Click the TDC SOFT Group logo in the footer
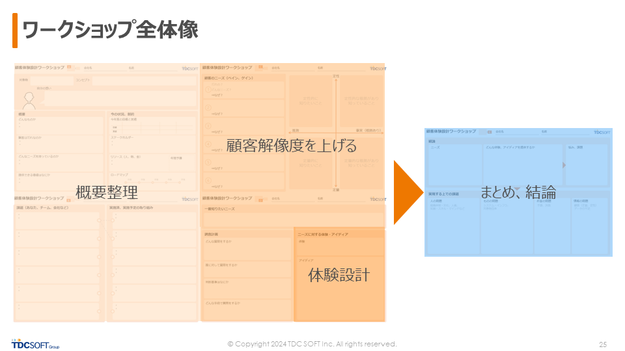The image size is (625, 351). coord(36,344)
